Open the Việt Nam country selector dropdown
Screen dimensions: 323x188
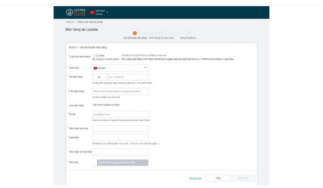101,12
